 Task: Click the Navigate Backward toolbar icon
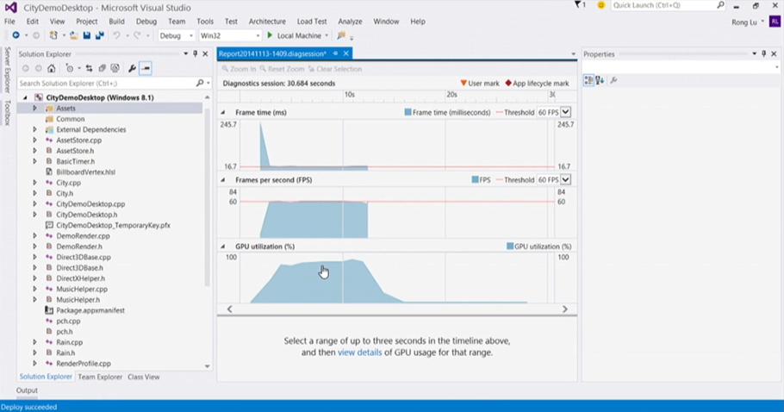16,35
